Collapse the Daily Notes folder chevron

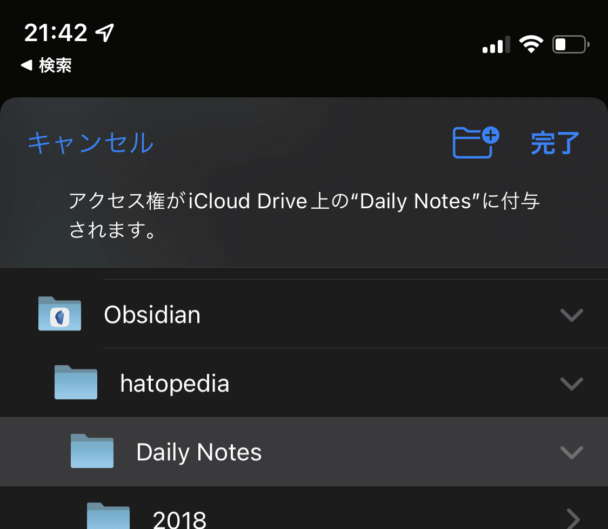tap(572, 452)
